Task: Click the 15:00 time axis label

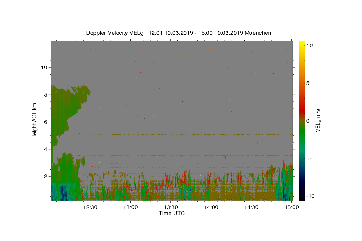Action: tap(292, 207)
